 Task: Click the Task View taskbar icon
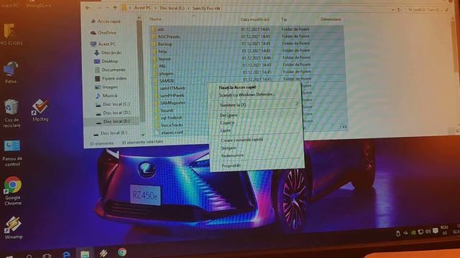(x=47, y=257)
